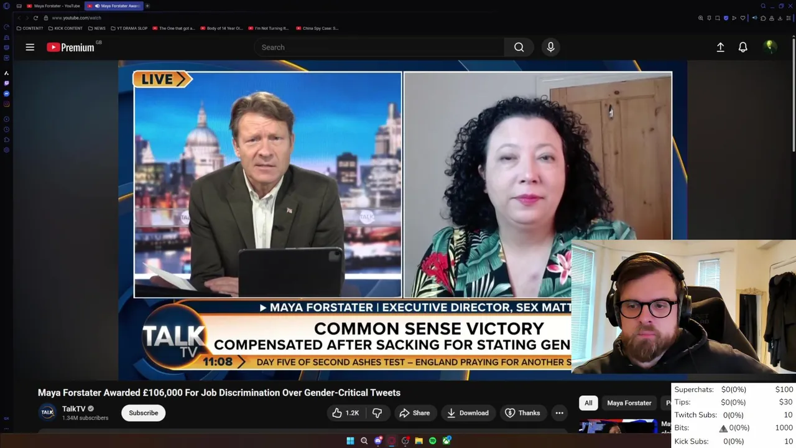
Task: Open the browser extensions cube icon
Action: click(763, 18)
